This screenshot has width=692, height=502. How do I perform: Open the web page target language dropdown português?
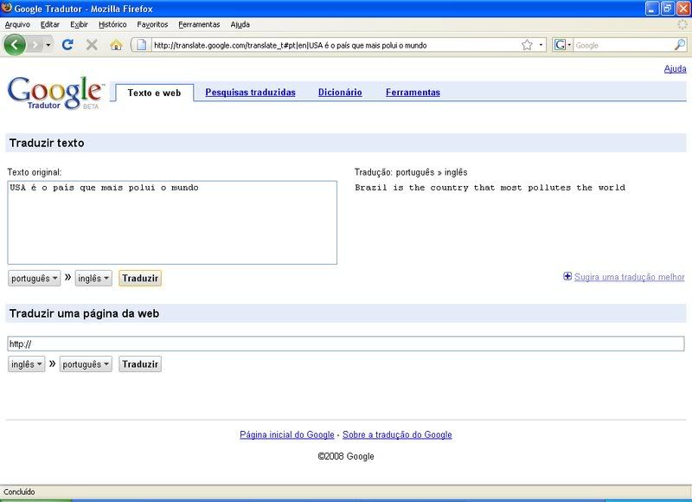coord(86,364)
